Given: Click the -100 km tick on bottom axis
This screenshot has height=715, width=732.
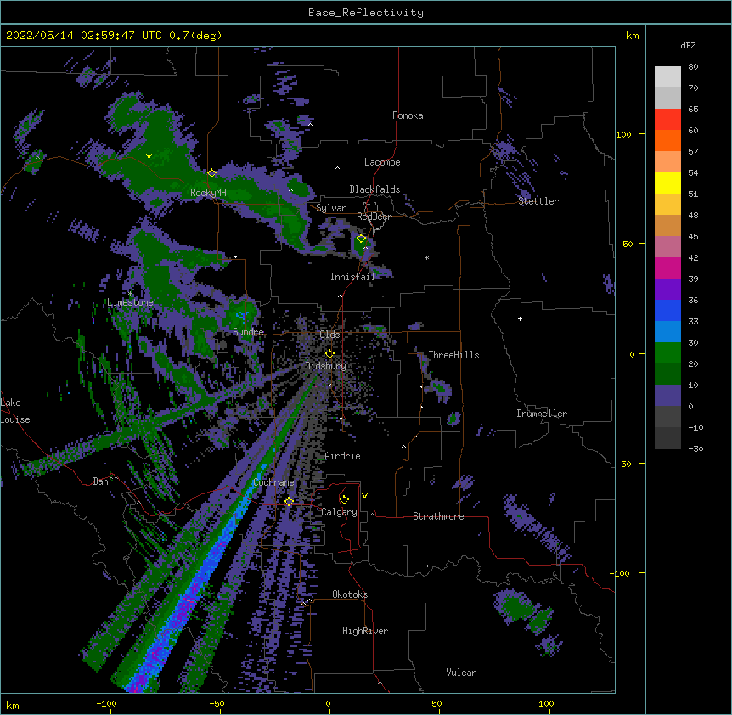Looking at the screenshot, I should coord(106,703).
